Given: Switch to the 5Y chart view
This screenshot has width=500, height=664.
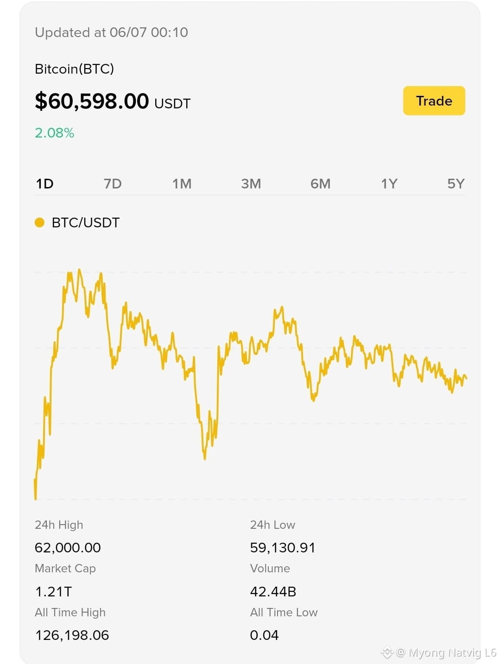Looking at the screenshot, I should (456, 184).
